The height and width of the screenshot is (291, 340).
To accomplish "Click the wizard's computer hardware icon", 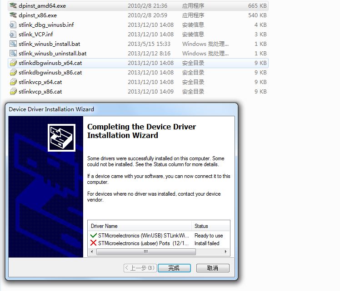I will 61,138.
